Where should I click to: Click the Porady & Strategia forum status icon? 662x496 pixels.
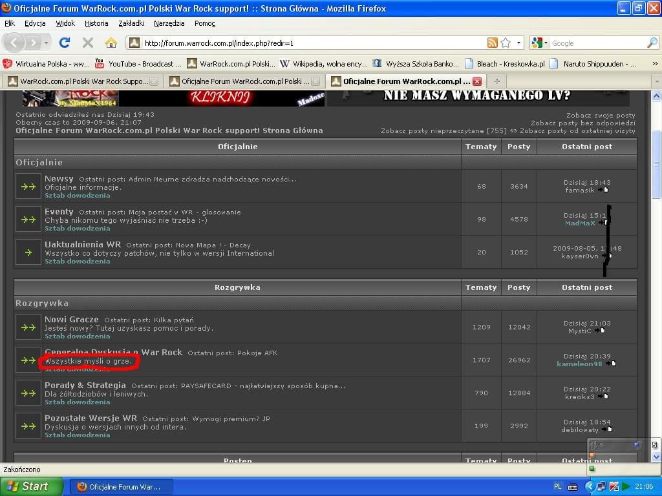28,393
